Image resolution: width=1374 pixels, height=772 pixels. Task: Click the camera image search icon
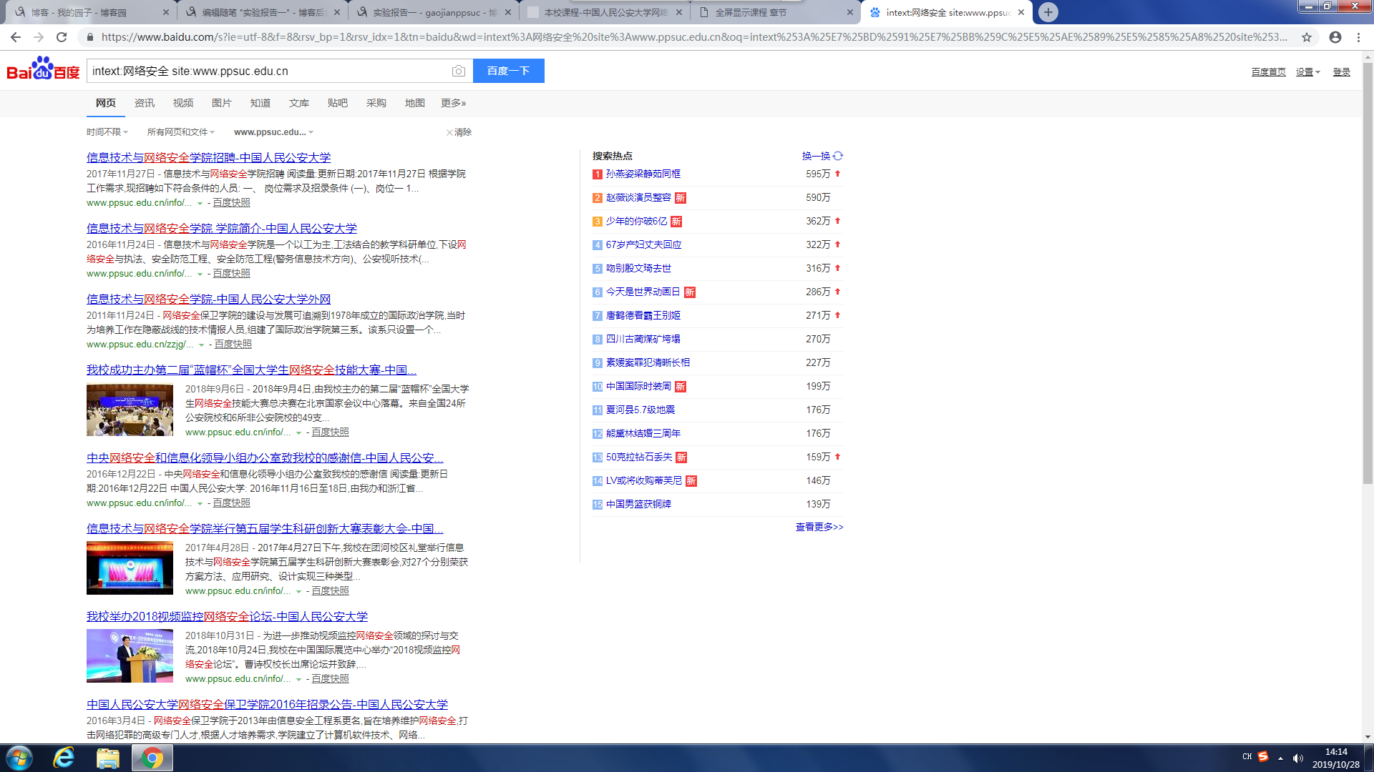pyautogui.click(x=459, y=71)
